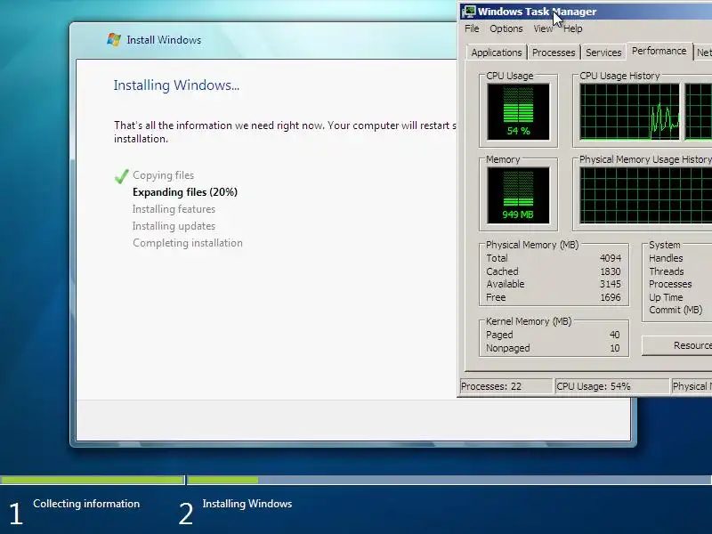Click the '2 Installing Windows' stage label
The width and height of the screenshot is (712, 534).
click(235, 513)
